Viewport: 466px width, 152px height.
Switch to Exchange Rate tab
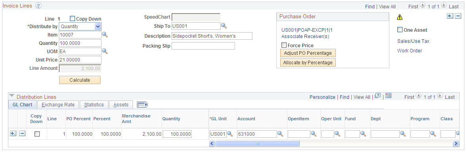[58, 104]
